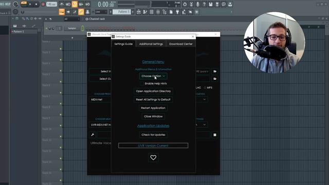
Task: Click the arrow right of Pattern 1 selector
Action: pos(133,12)
